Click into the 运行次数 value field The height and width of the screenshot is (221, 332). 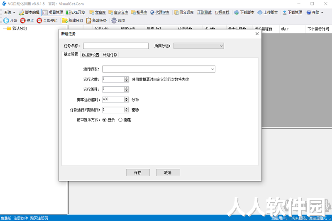[x=113, y=79]
